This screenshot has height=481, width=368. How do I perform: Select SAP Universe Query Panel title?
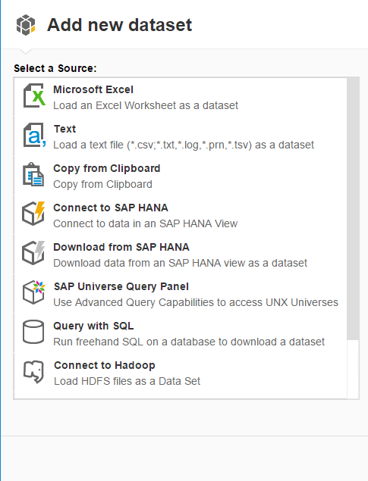[121, 286]
